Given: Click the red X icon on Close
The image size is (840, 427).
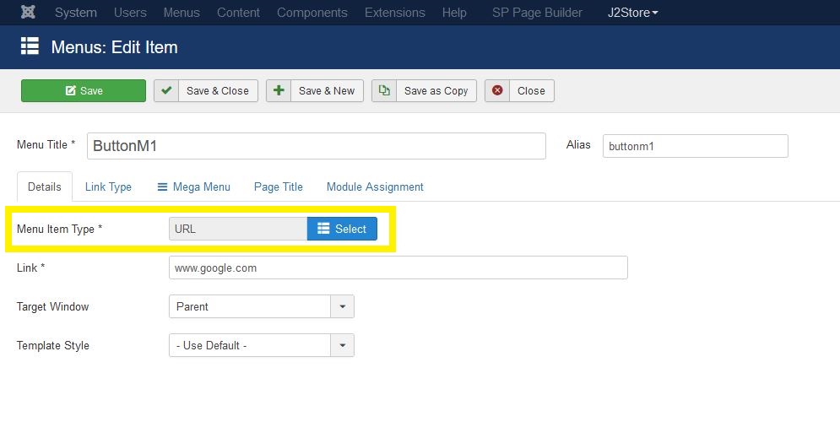Looking at the screenshot, I should point(497,90).
